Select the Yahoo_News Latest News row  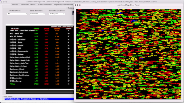click(x=40, y=30)
